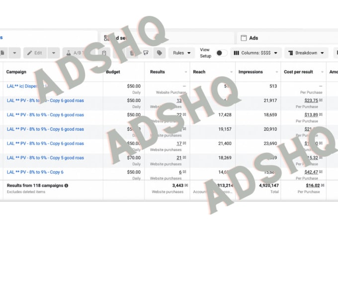Open the Columns: $$$$ dropdown
Screen dimensions: 338x283
(255, 53)
